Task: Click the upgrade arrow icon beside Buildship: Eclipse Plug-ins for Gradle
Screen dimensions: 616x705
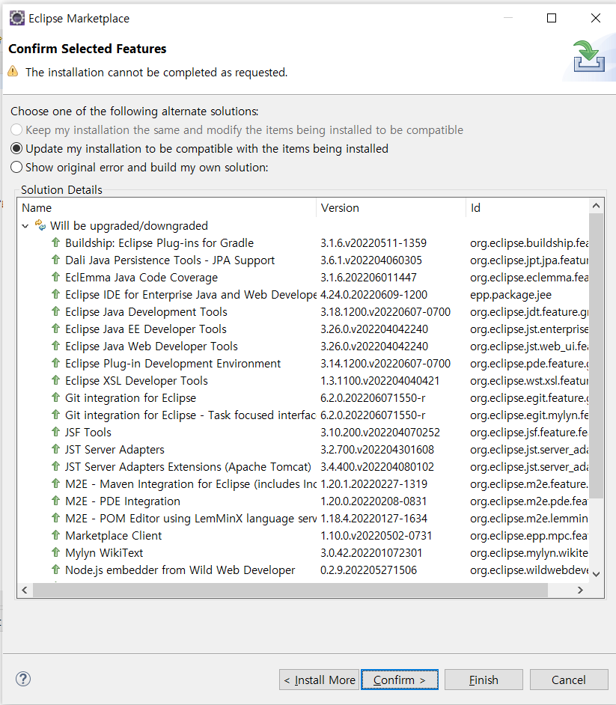Action: click(x=55, y=242)
